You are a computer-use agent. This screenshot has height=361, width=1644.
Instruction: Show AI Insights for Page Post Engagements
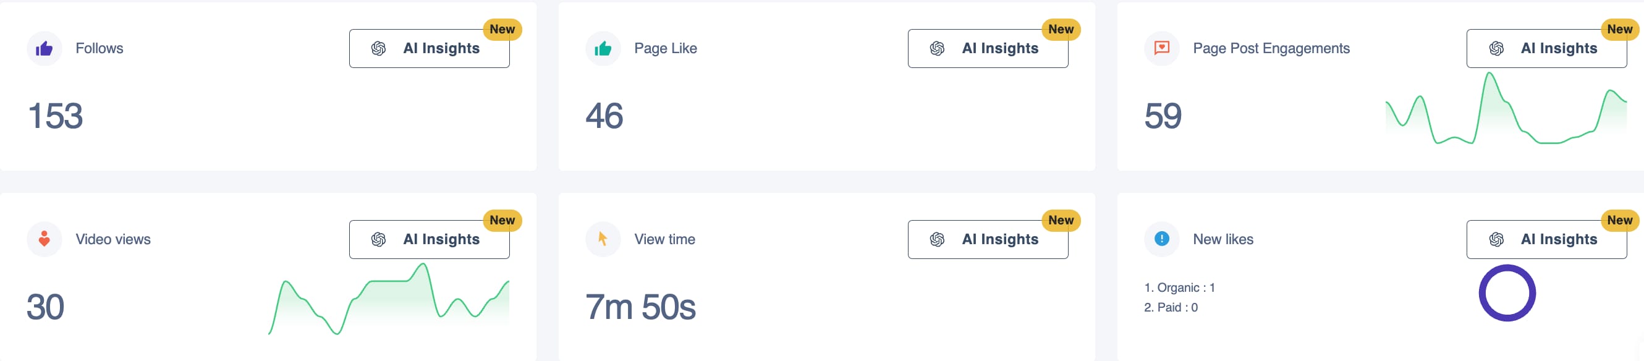pyautogui.click(x=1546, y=48)
